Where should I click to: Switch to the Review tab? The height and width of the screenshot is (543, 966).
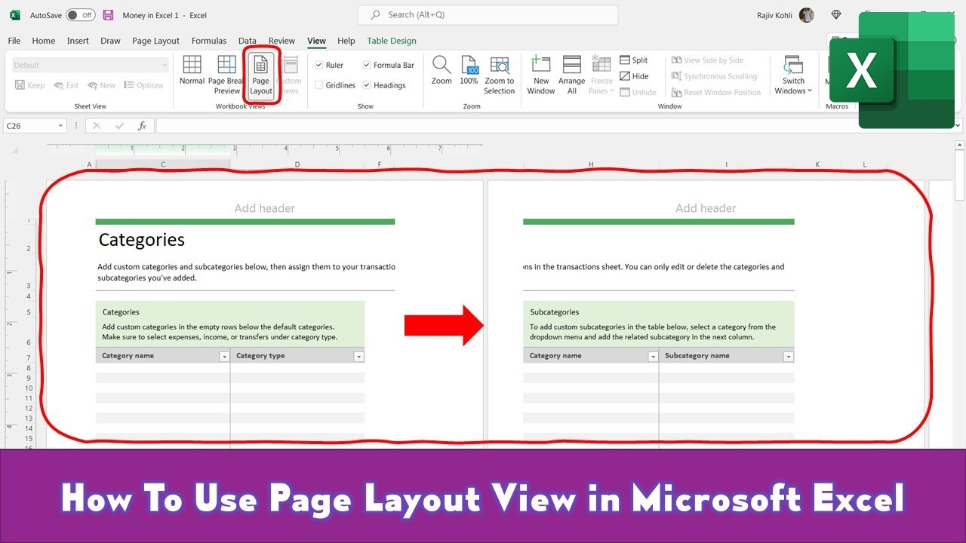pos(281,41)
